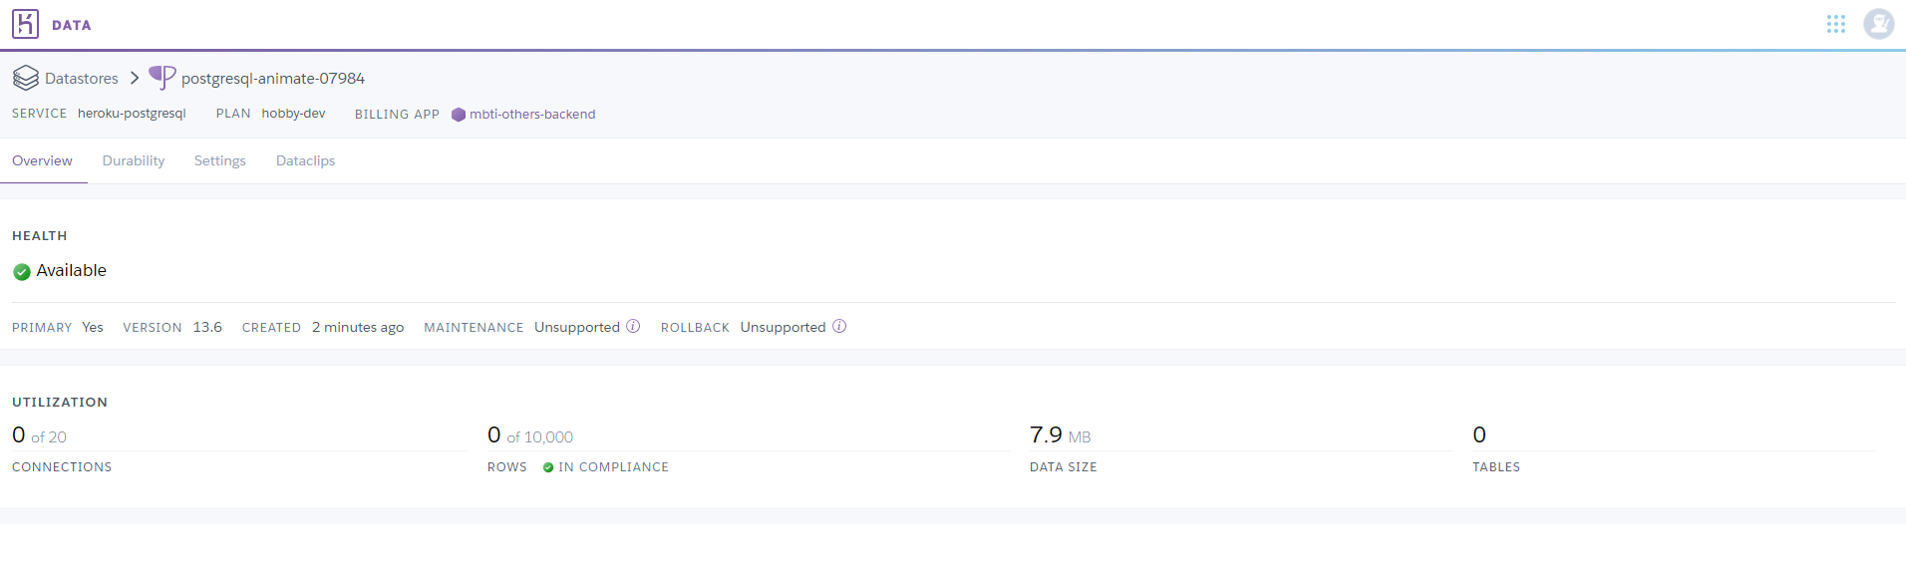
Task: Click the created 2 minutes ago value
Action: (358, 327)
